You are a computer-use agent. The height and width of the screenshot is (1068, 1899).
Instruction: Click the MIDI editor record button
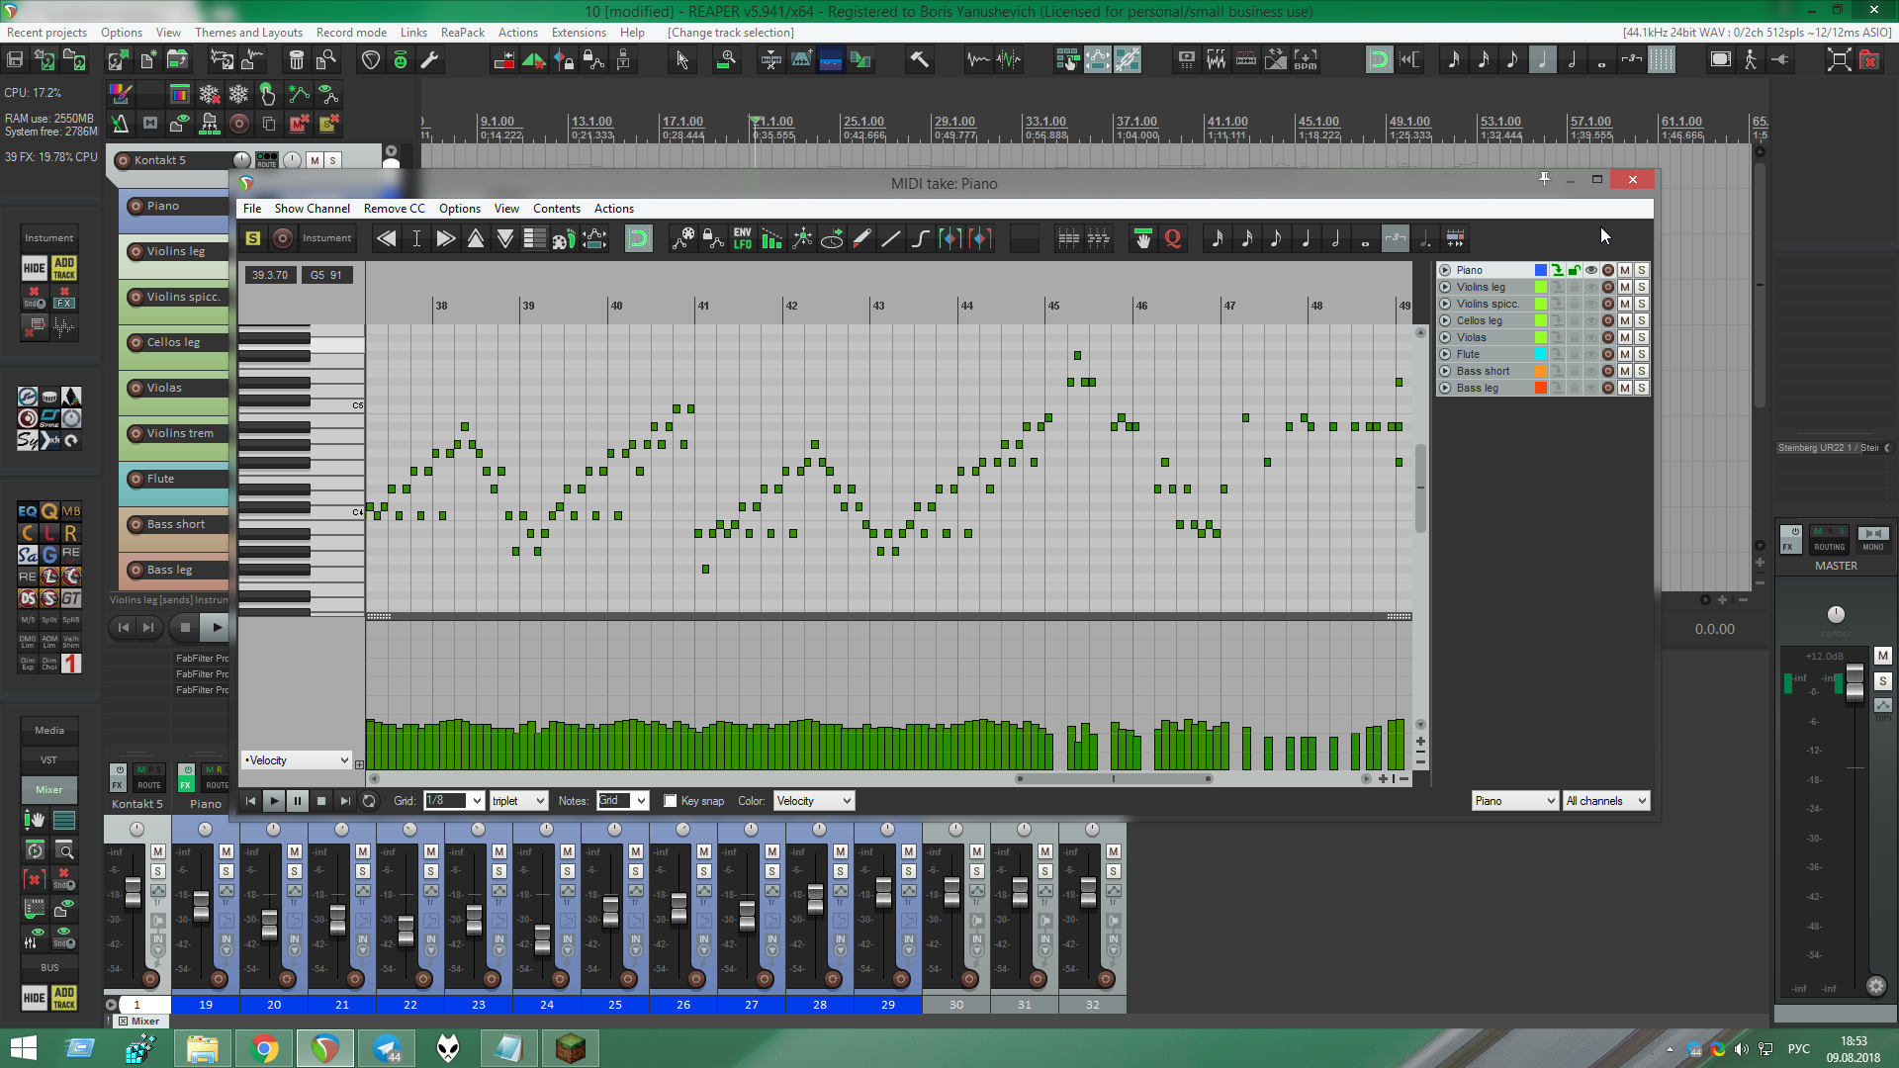point(283,238)
